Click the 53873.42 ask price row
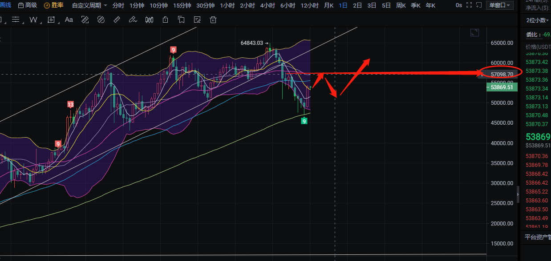The height and width of the screenshot is (261, 551). 537,62
